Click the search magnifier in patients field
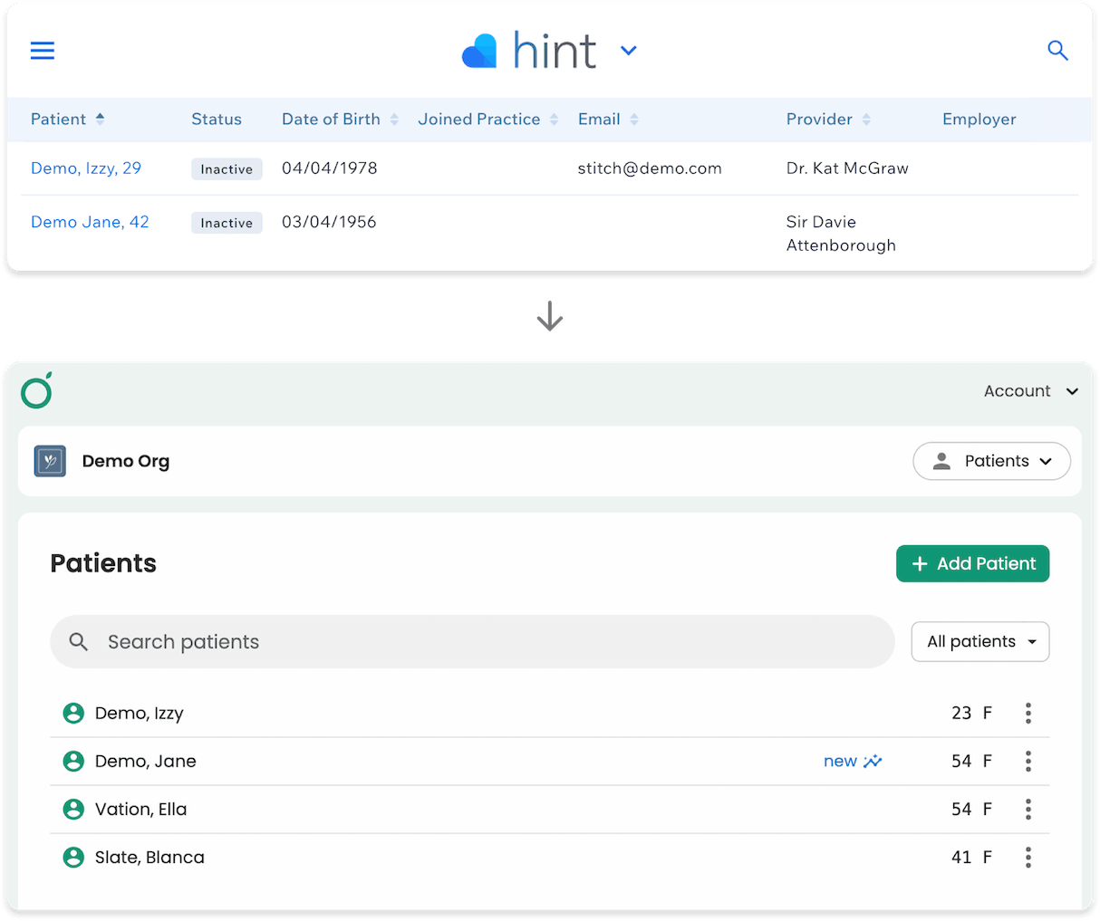The height and width of the screenshot is (921, 1100). coord(79,642)
